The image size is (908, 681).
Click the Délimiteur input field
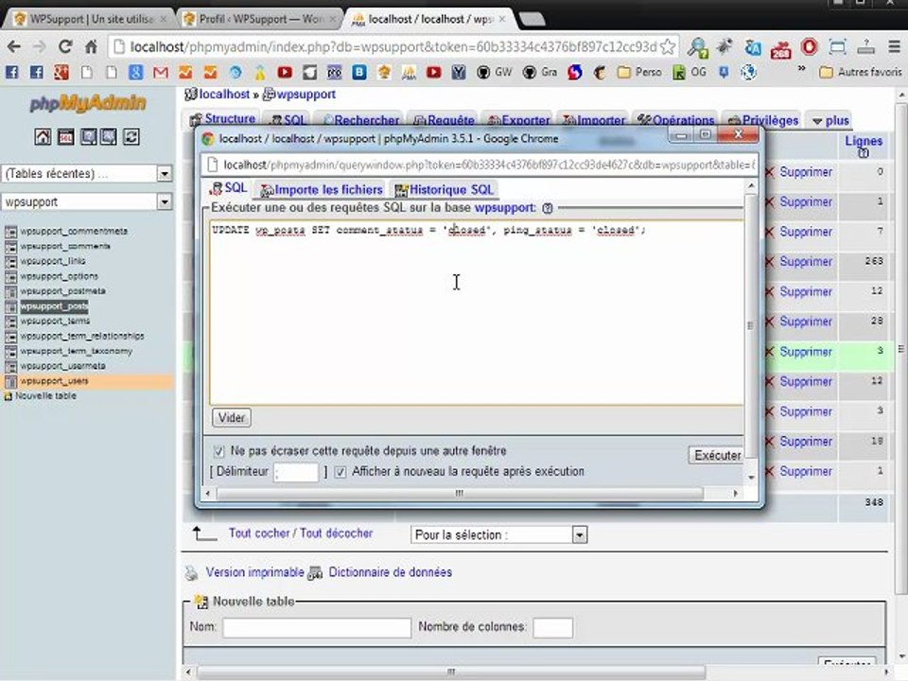coord(295,473)
